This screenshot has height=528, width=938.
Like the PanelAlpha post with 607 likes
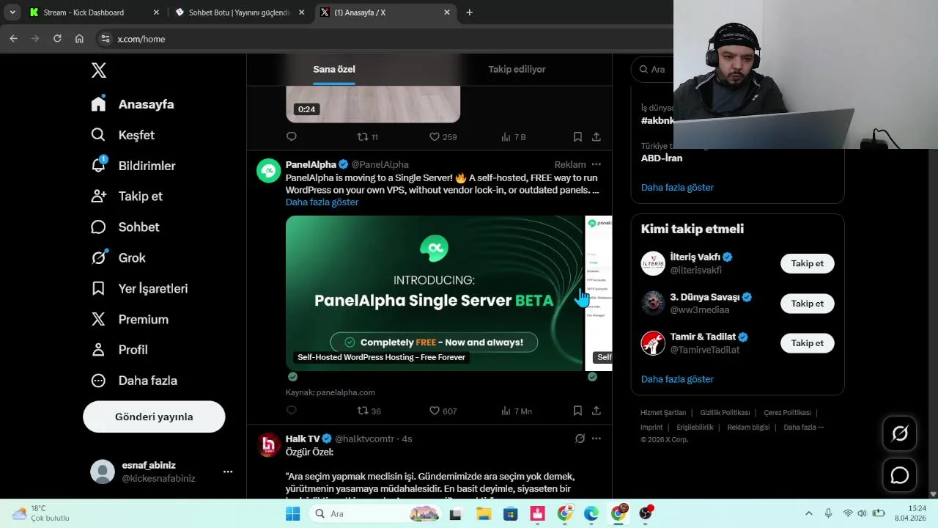point(443,411)
